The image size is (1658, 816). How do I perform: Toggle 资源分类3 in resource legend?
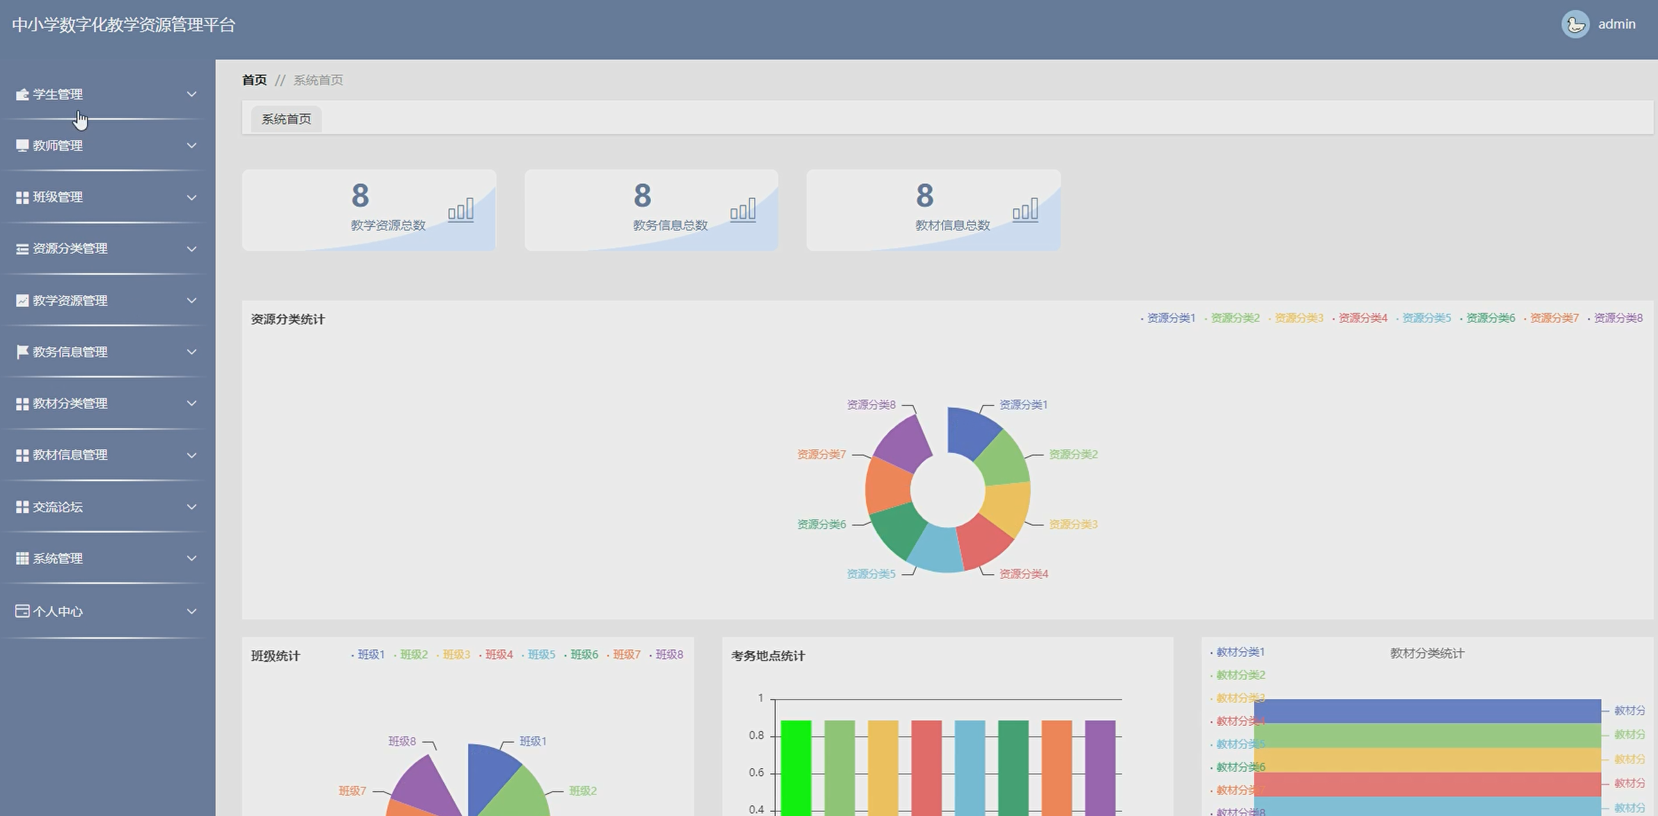(1296, 318)
